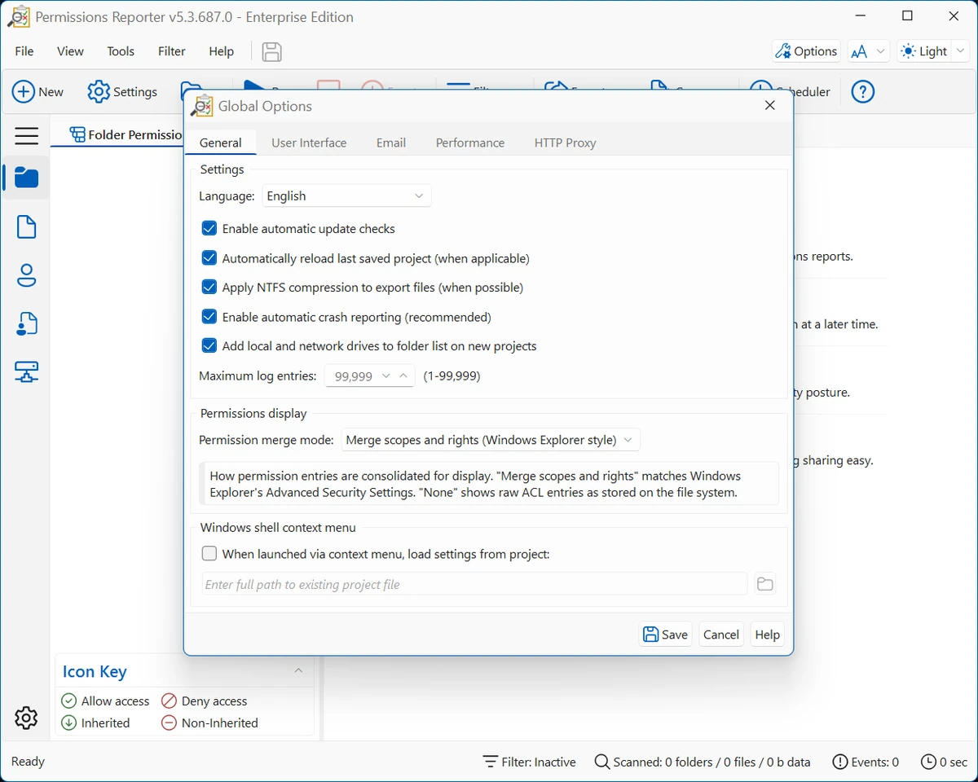
Task: Click the Icon Key heading
Action: [95, 671]
